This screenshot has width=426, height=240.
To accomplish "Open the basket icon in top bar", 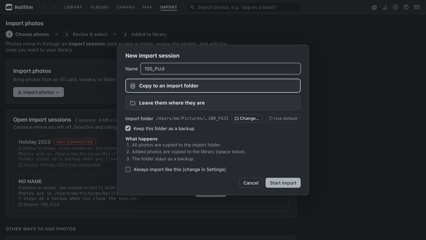I will pyautogui.click(x=374, y=7).
